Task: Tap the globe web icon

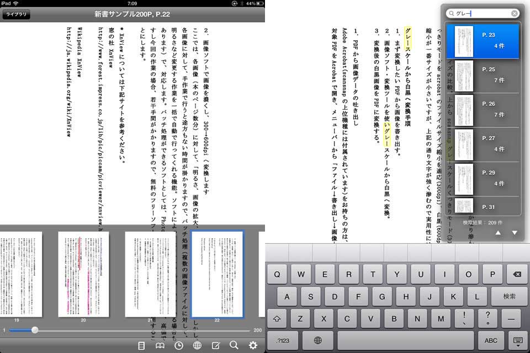Action: (197, 345)
